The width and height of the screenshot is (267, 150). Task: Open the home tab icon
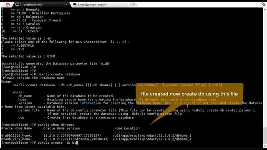coord(8,5)
